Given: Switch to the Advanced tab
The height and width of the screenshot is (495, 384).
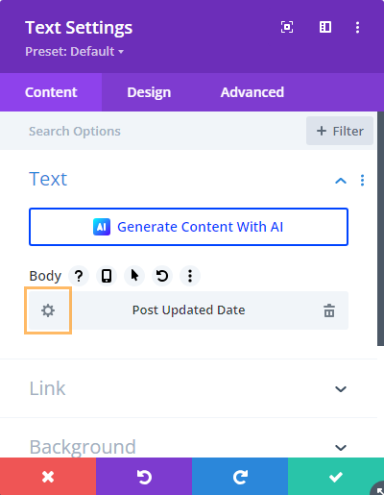Looking at the screenshot, I should 252,92.
